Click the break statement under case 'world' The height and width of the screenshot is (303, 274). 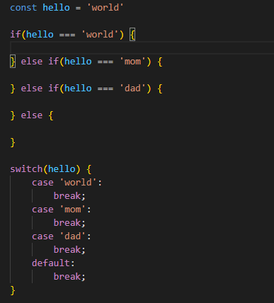coord(69,196)
